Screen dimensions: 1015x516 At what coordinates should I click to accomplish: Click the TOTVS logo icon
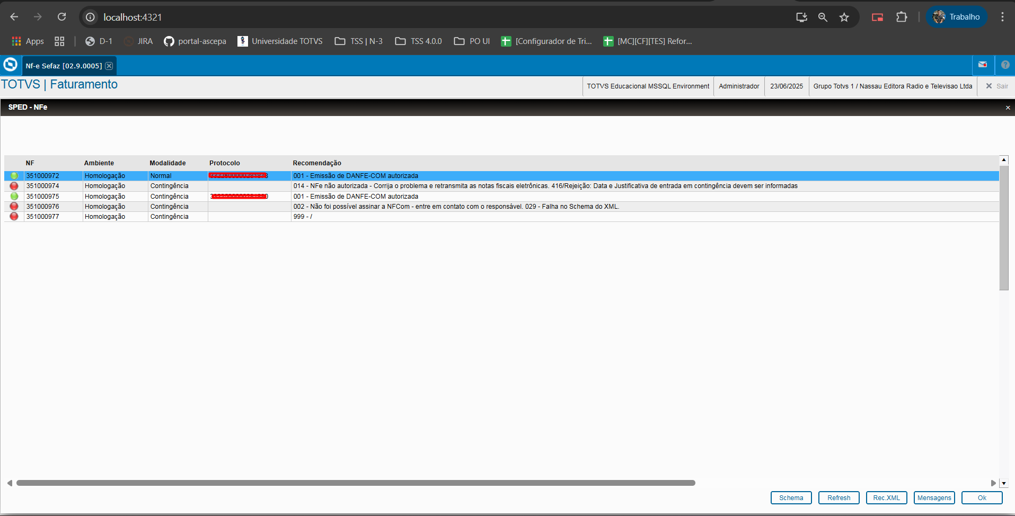pos(11,65)
